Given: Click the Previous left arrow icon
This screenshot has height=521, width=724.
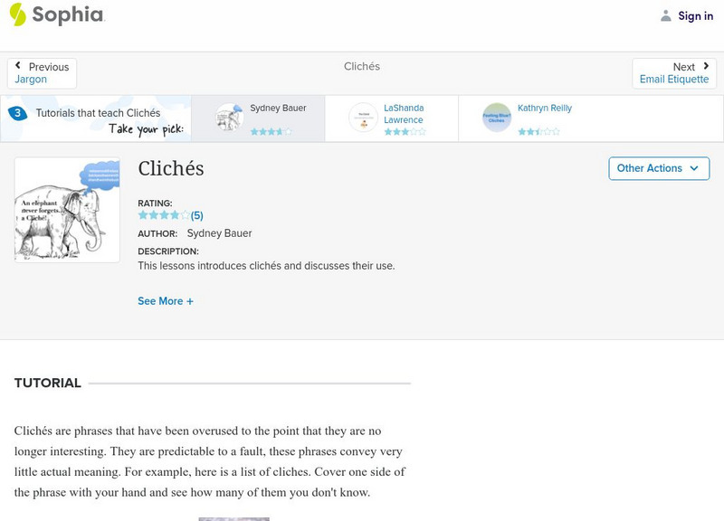Looking at the screenshot, I should (18, 67).
